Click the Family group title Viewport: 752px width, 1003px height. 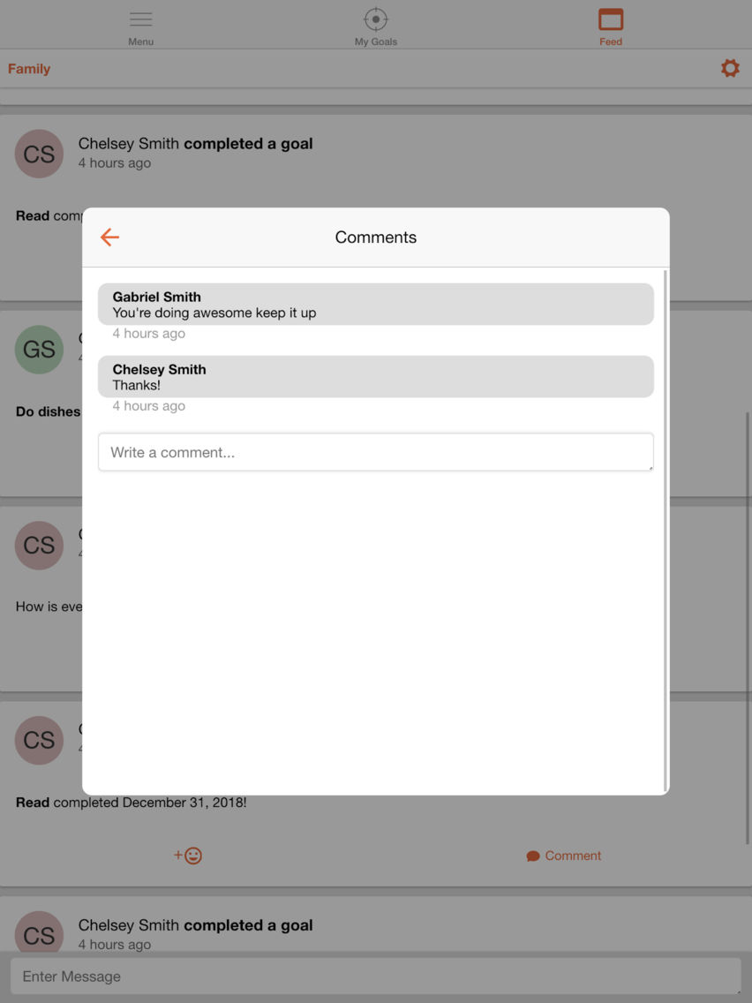[x=29, y=69]
